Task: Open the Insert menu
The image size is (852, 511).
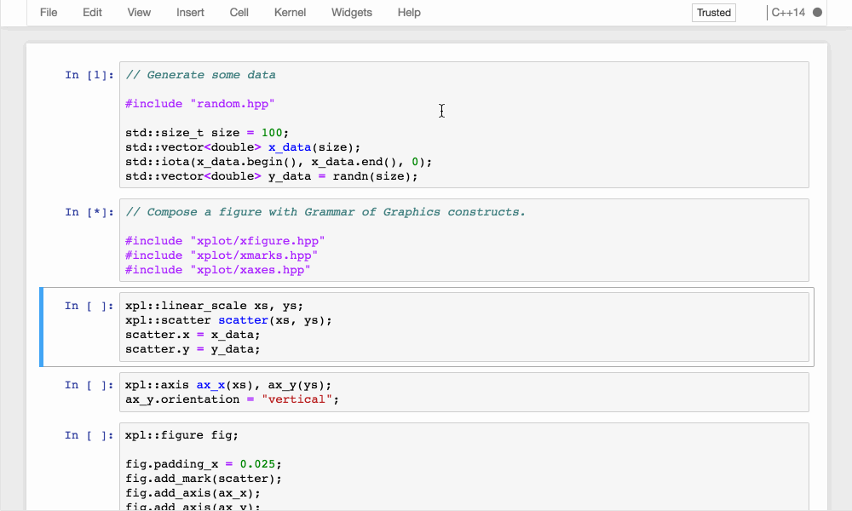Action: click(x=190, y=13)
